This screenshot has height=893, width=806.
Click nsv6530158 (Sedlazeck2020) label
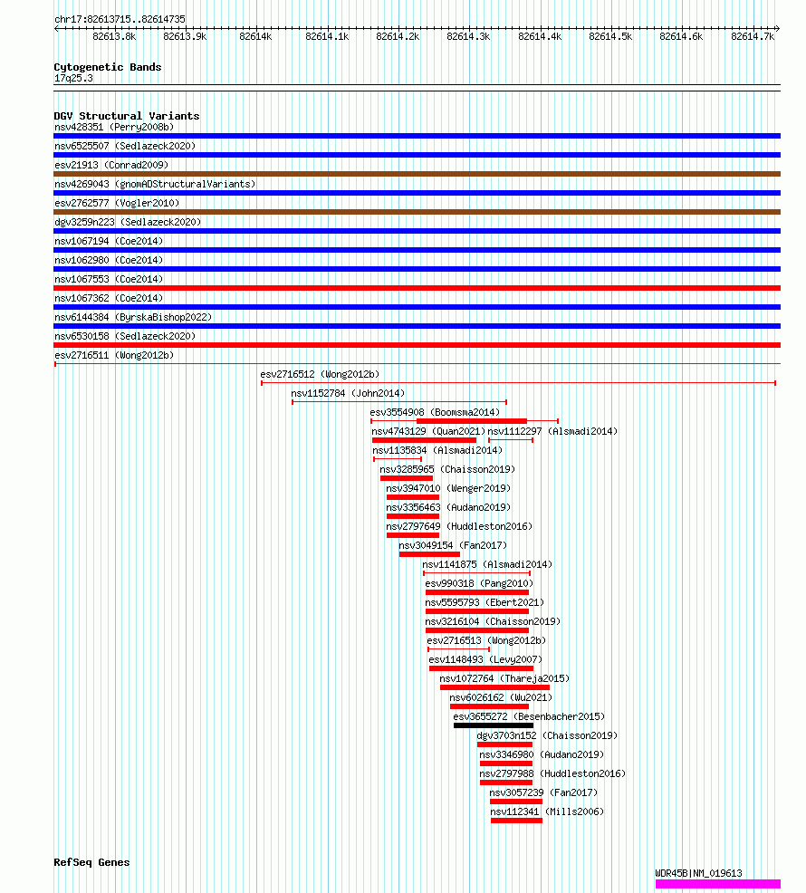pos(125,336)
